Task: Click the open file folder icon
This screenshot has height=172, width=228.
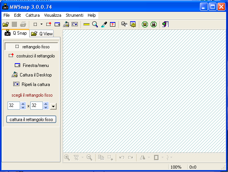Action: 6,24
